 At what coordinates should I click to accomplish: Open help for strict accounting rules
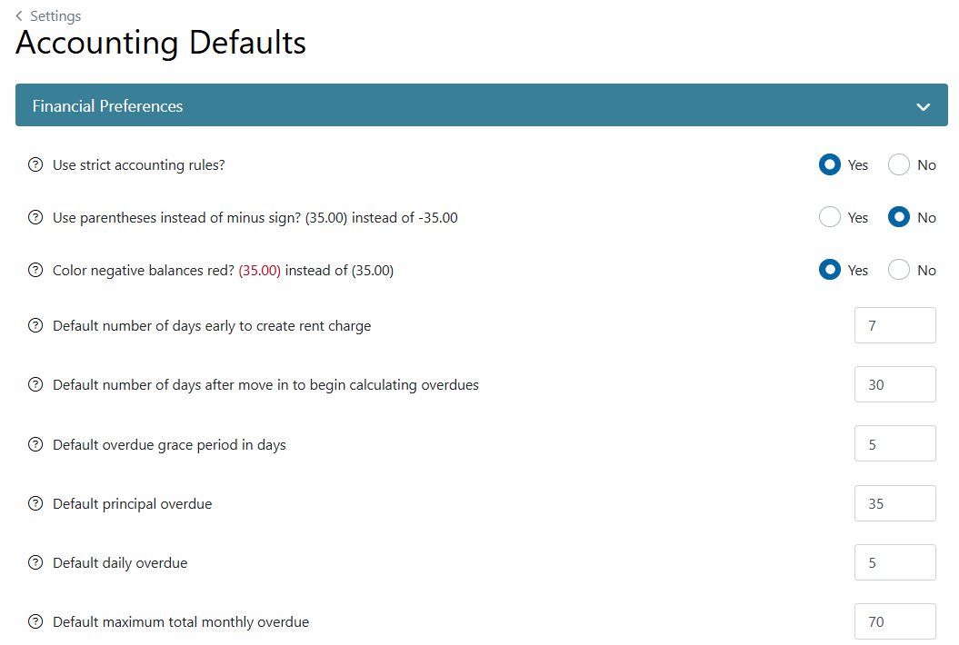click(35, 164)
